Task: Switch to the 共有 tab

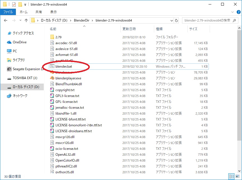Action: click(38, 12)
